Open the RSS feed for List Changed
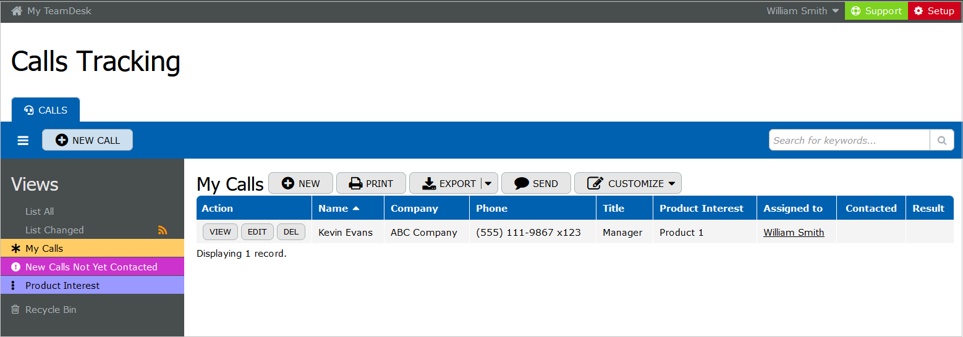963x337 pixels. 163,230
